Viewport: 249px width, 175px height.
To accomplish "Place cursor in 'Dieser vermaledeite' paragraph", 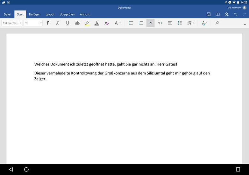I will [x=122, y=76].
